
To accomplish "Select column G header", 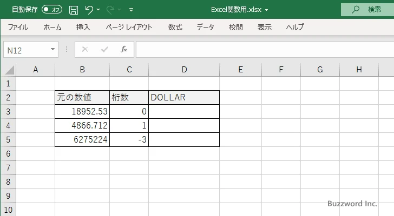I will click(320, 70).
